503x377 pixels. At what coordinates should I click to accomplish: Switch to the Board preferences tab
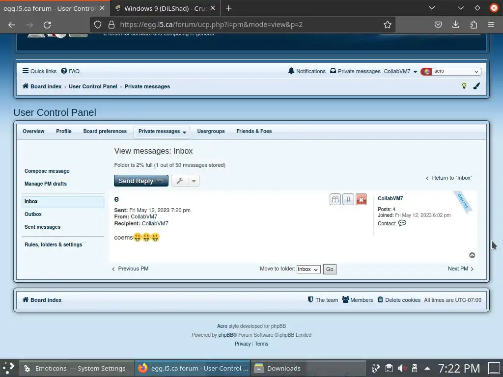pos(105,131)
